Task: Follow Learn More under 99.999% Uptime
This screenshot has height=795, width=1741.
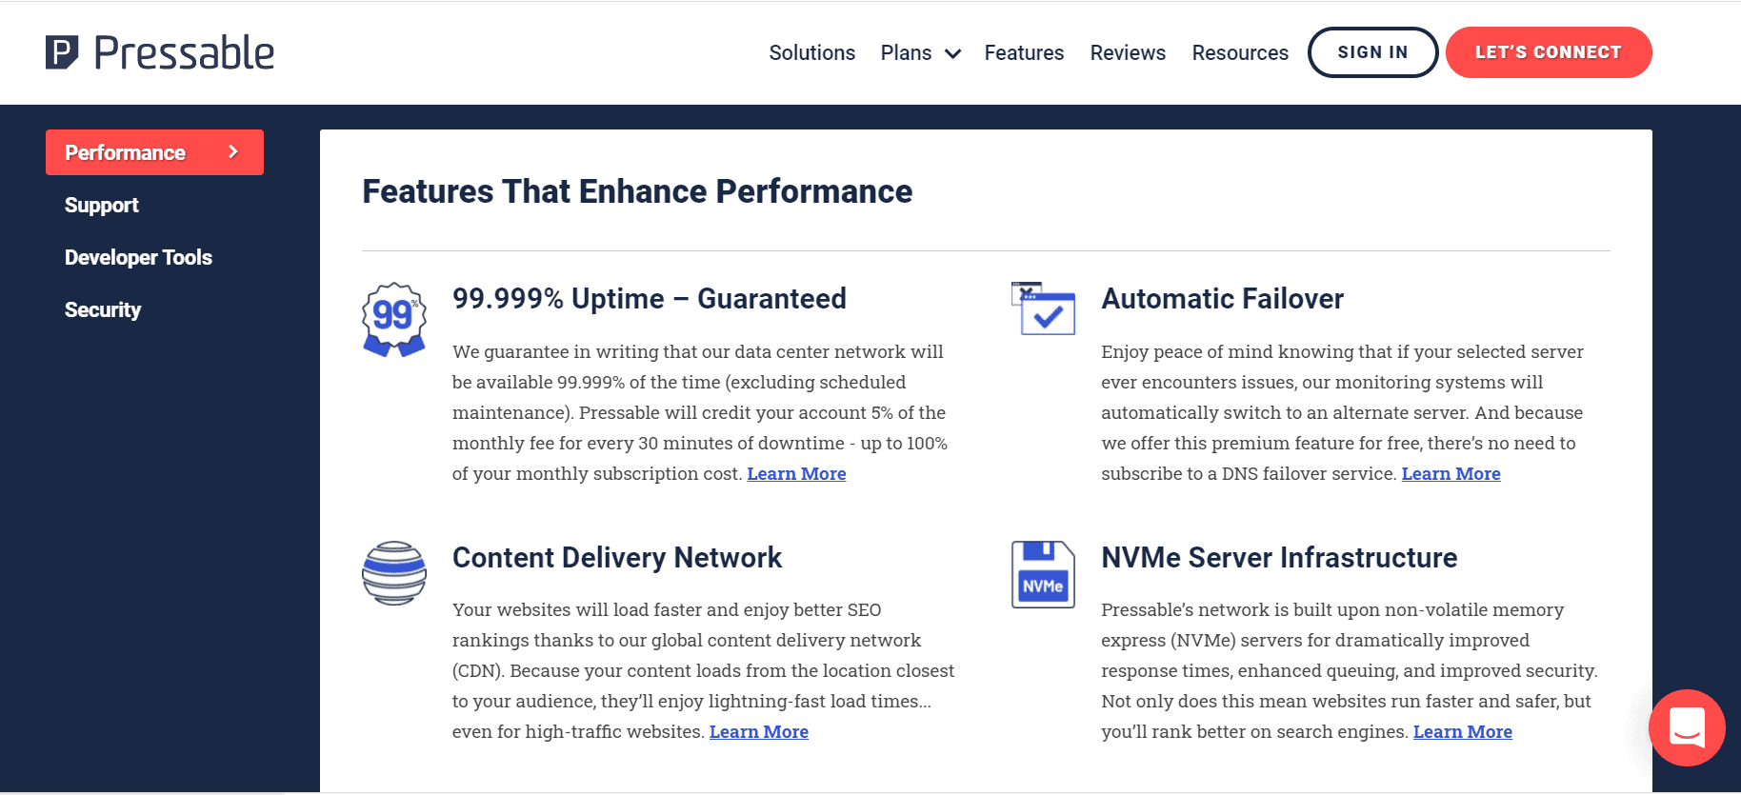Action: [x=796, y=473]
